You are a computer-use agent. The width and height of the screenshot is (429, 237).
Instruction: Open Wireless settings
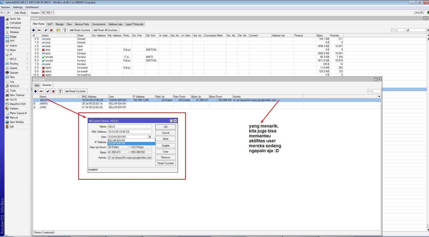(14, 32)
